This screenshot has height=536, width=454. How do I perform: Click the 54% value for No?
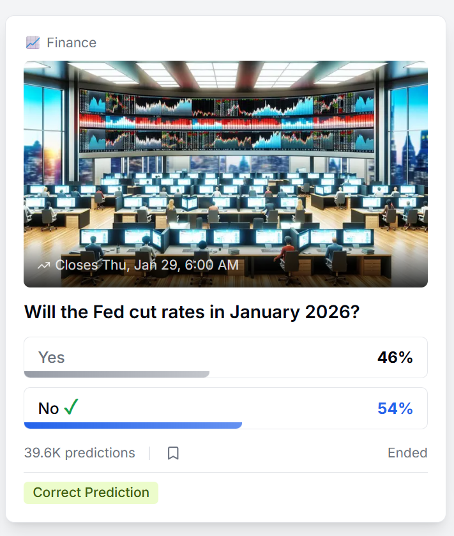click(395, 408)
